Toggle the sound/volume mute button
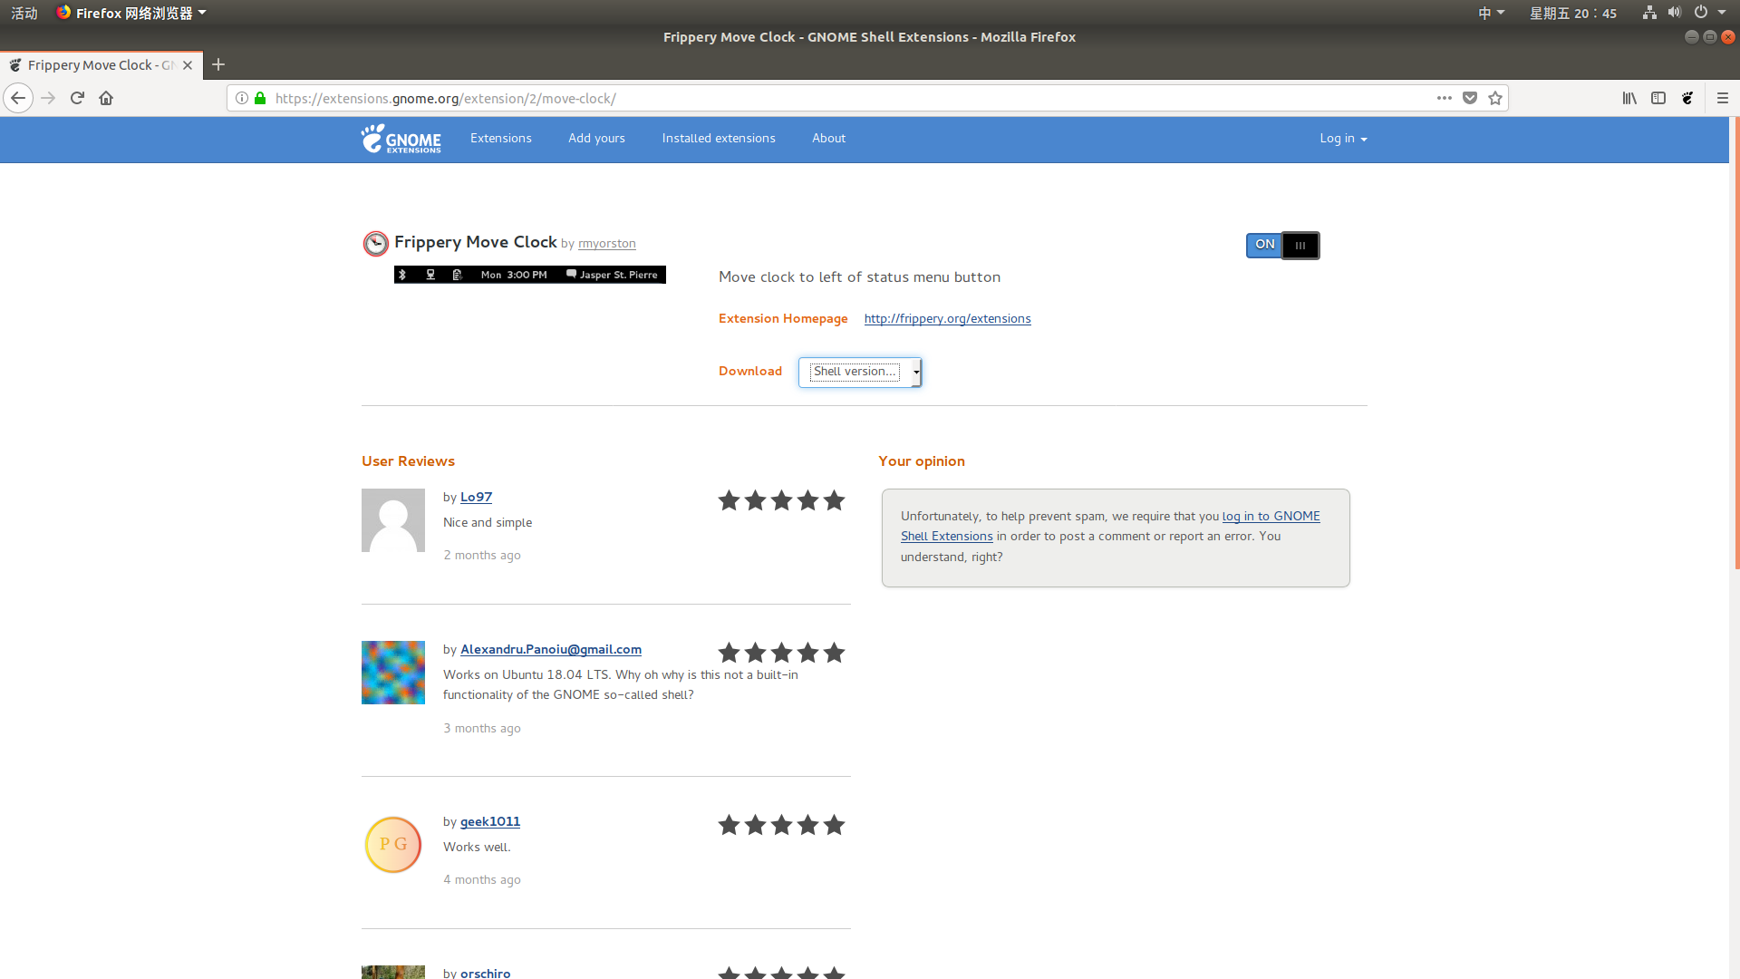The width and height of the screenshot is (1740, 979). 1672,12
